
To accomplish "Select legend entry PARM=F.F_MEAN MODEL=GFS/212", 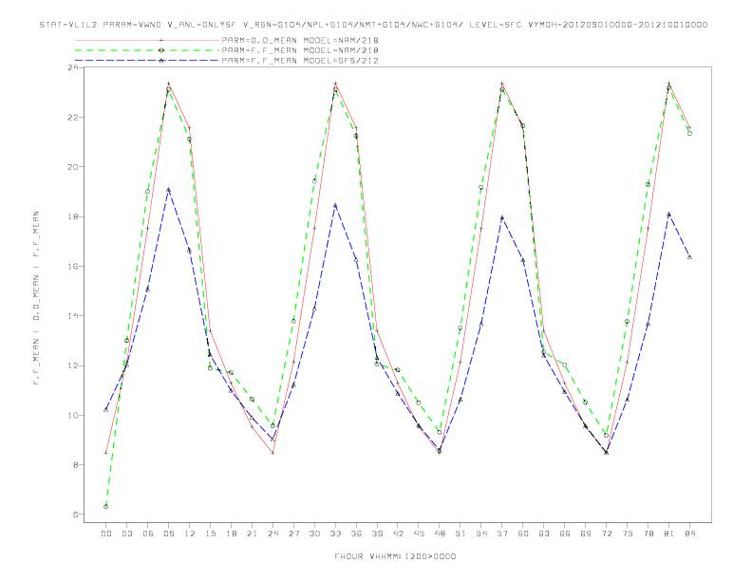I will click(300, 61).
